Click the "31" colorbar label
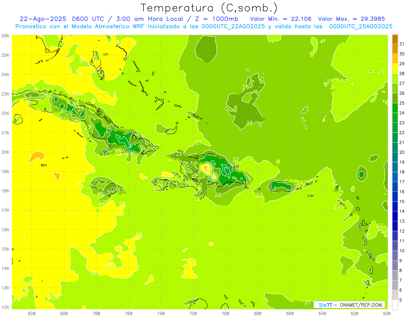Viewport: 411px width, 318px height. 402,44
